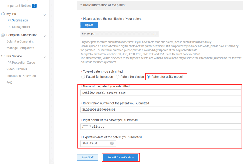The height and width of the screenshot is (164, 243).
Task: Click the patent name input field
Action: click(161, 93)
